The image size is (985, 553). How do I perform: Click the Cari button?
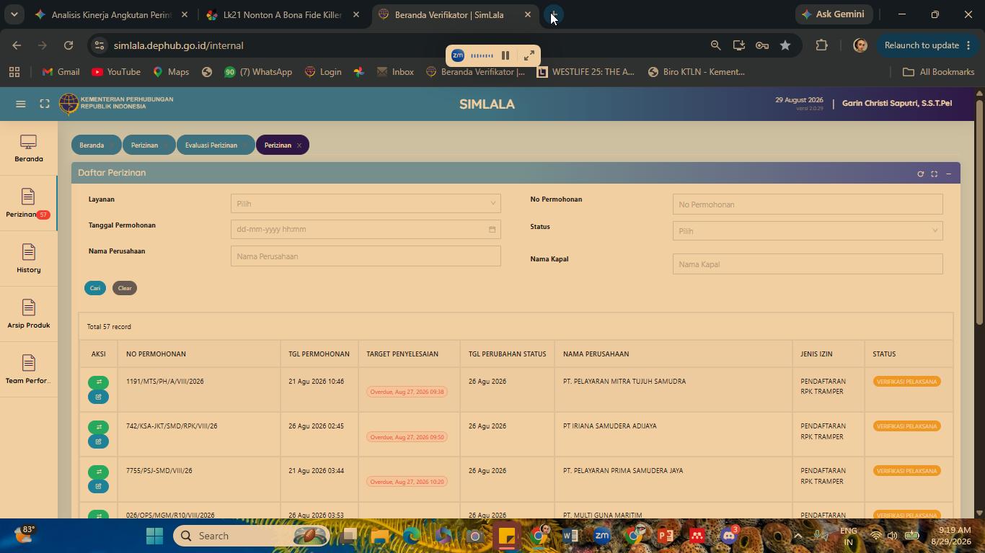pyautogui.click(x=95, y=288)
